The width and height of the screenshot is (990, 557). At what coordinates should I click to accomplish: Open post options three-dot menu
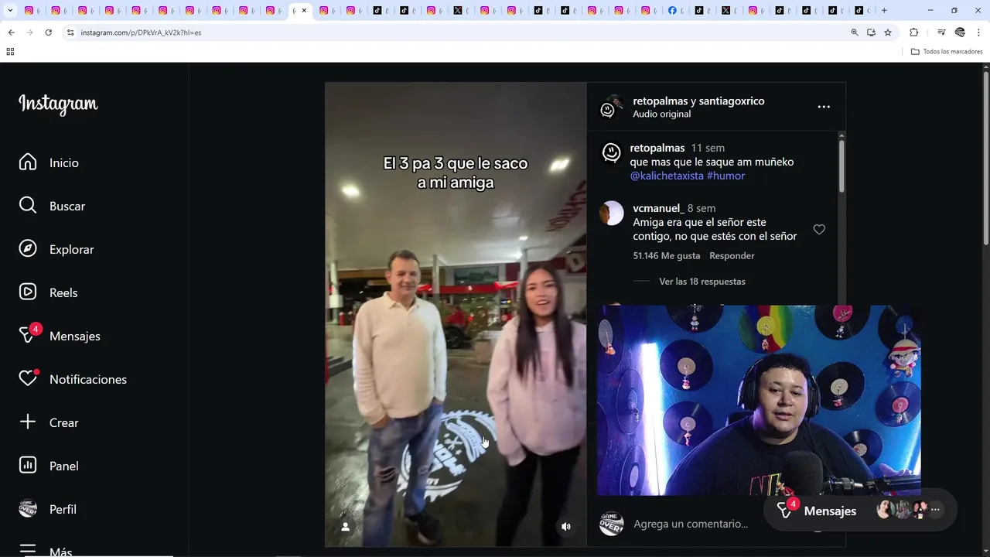(824, 107)
